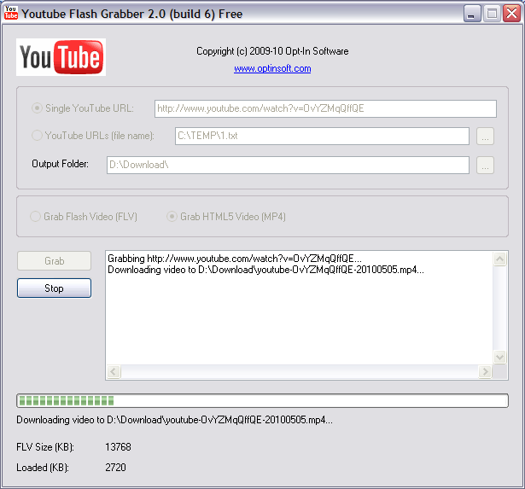Click the FLV Size value 13768
The width and height of the screenshot is (525, 489).
[118, 447]
